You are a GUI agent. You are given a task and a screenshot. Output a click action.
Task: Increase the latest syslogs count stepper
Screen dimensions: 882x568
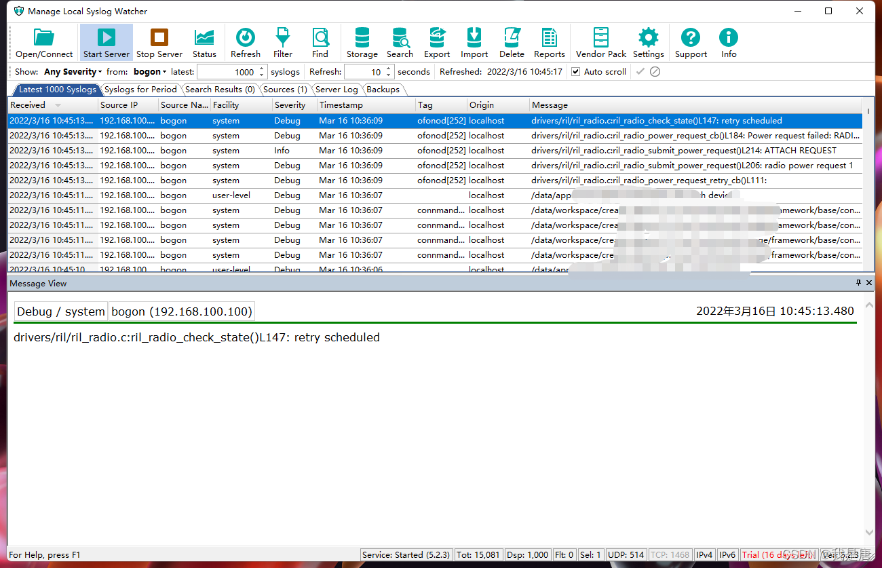click(x=261, y=67)
